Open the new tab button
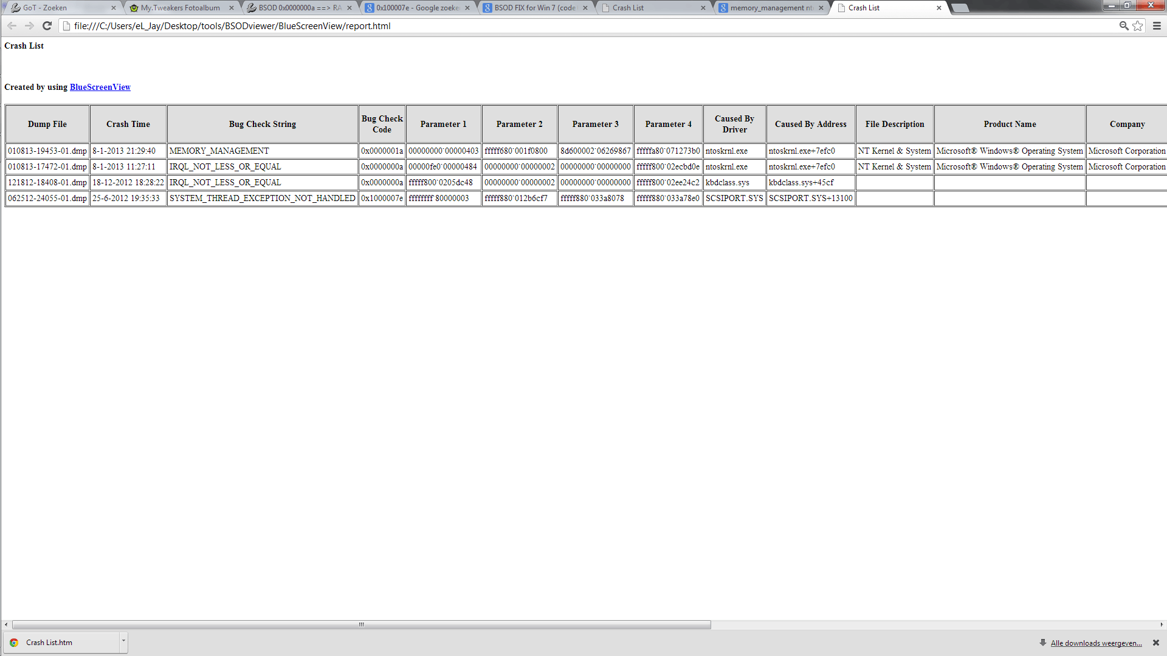The width and height of the screenshot is (1167, 656). [x=960, y=8]
